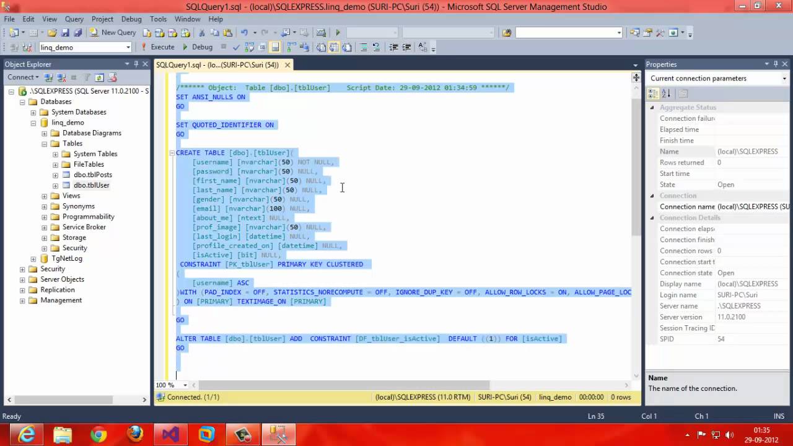The image size is (793, 446).
Task: Click the editor vertical scrollbar thumb
Action: tap(636, 166)
